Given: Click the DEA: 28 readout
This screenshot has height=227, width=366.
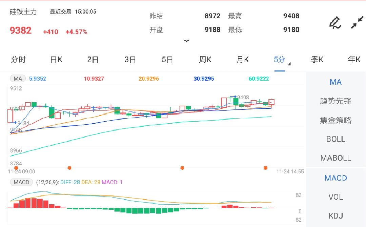Looking at the screenshot, I should 91,182.
